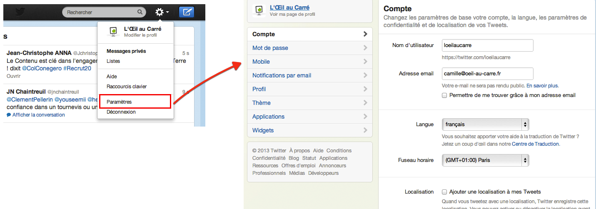
Task: Click Afficher la conversation
Action: pos(38,115)
